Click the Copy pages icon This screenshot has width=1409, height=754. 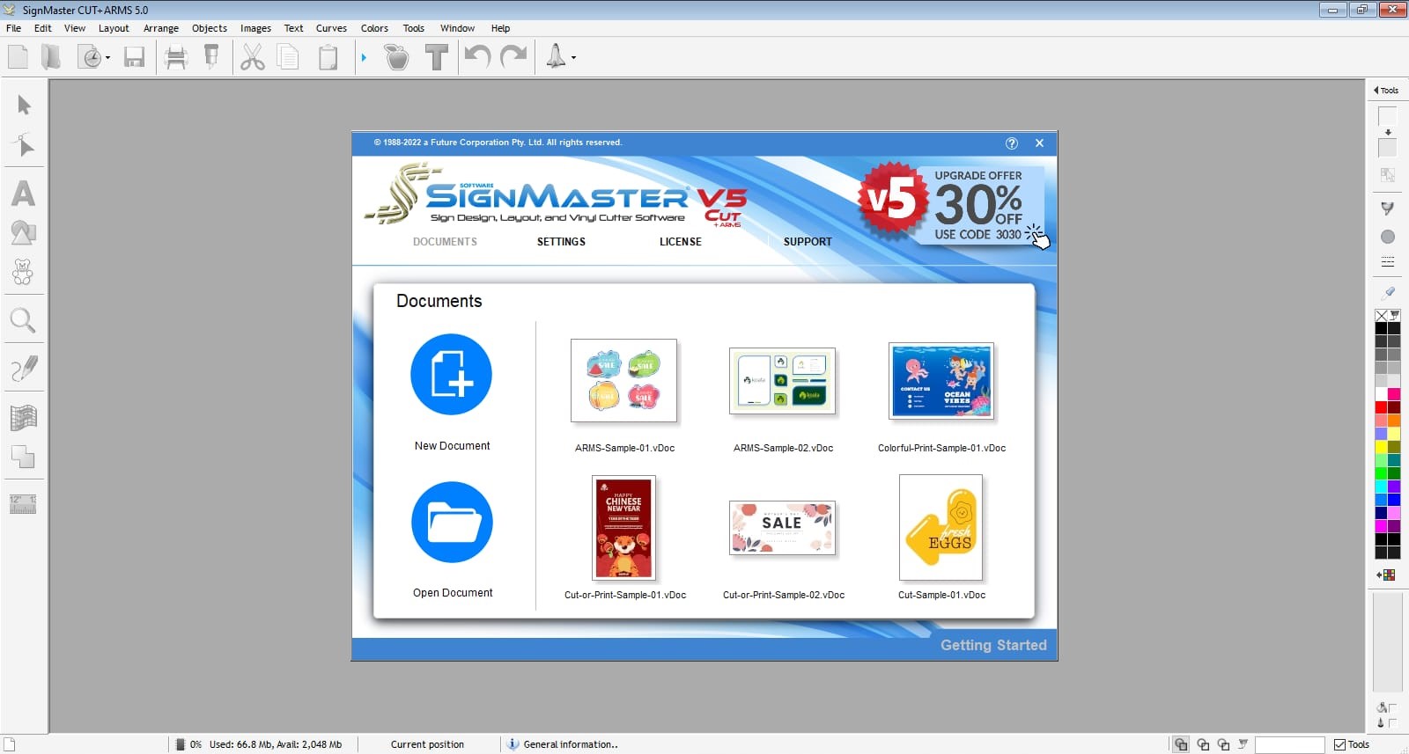pyautogui.click(x=288, y=58)
